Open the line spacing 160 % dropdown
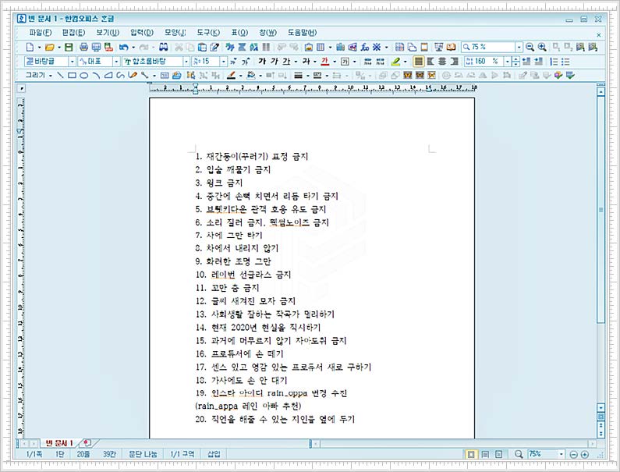The height and width of the screenshot is (472, 620). click(508, 62)
